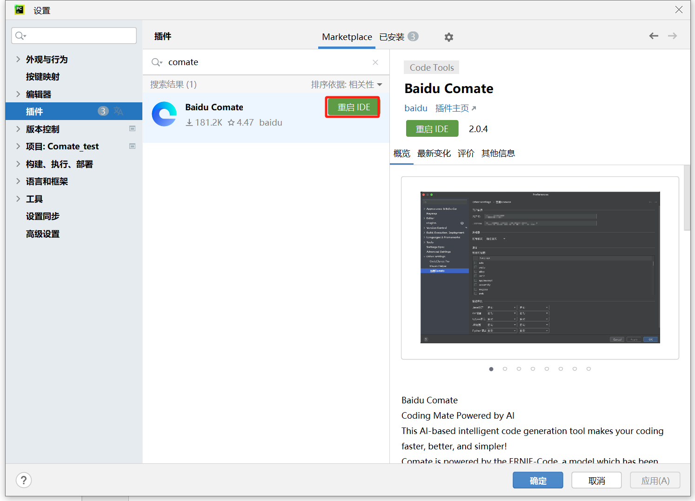Close the settings dialog window

pyautogui.click(x=679, y=10)
